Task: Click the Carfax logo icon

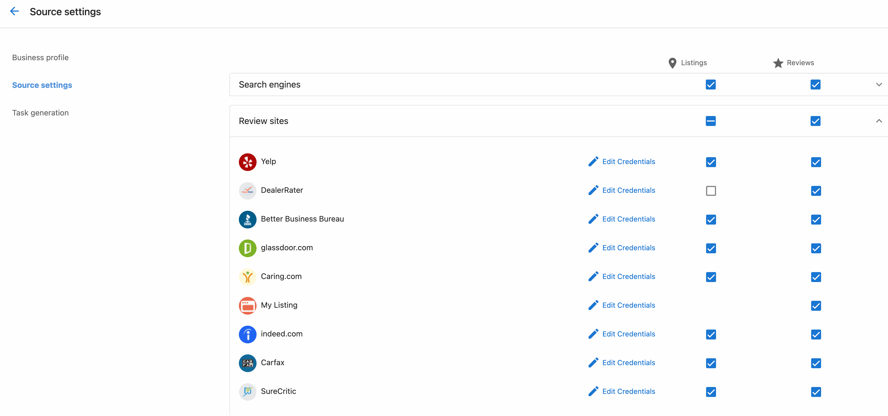Action: 247,363
